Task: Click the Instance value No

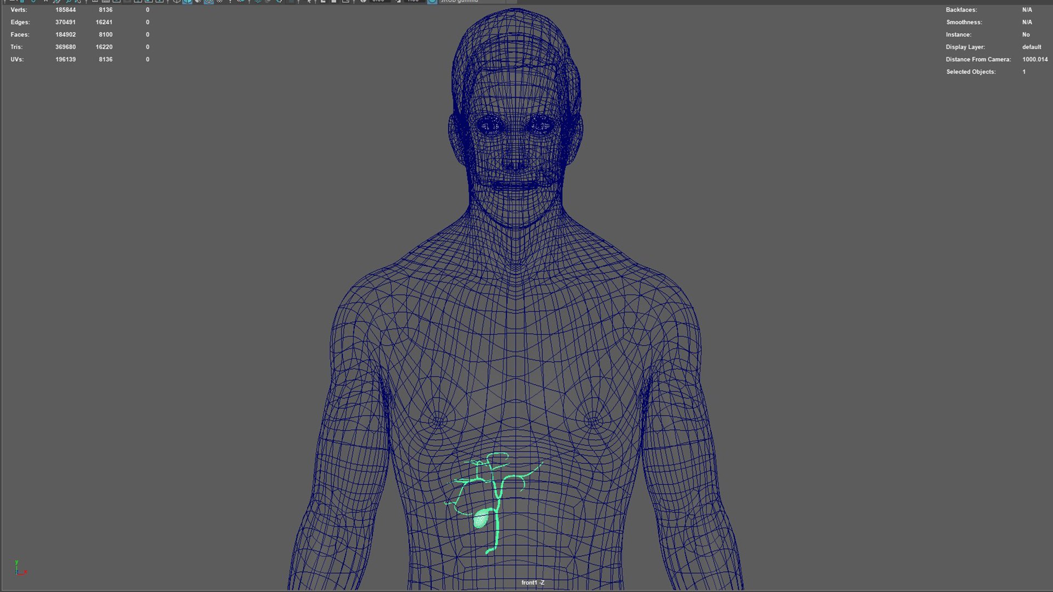Action: pyautogui.click(x=1026, y=35)
